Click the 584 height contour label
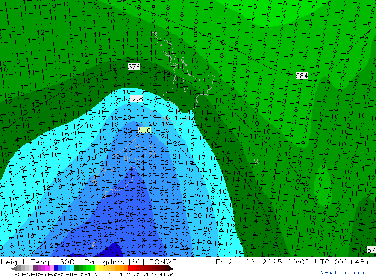 click(302, 76)
